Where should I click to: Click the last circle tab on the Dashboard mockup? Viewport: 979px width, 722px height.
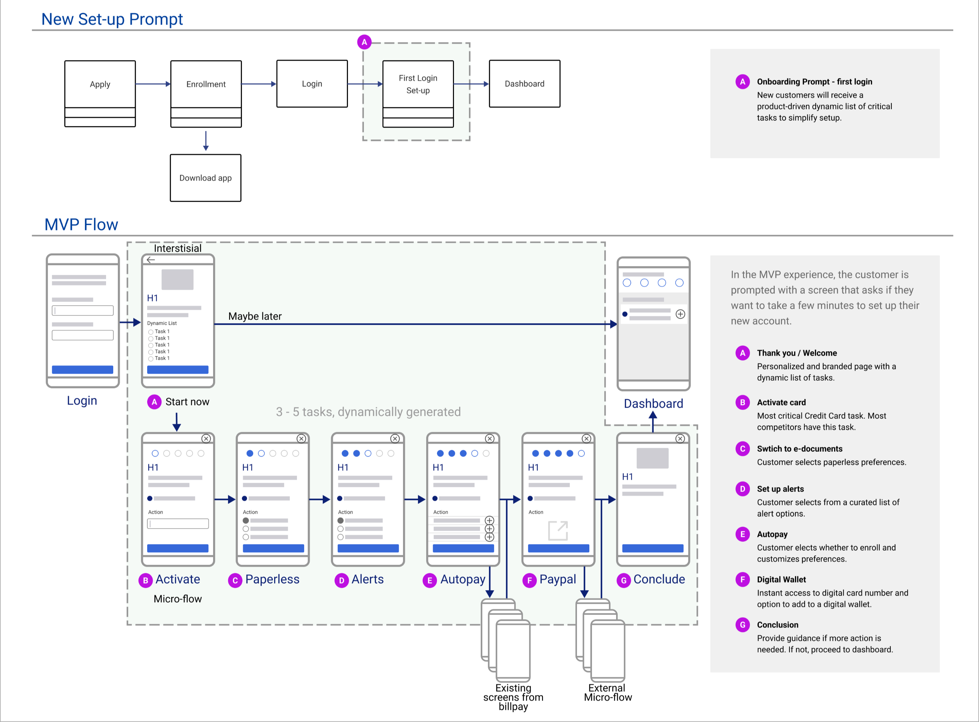[x=679, y=283]
